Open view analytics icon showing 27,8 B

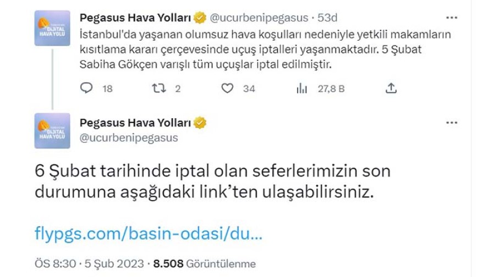(301, 88)
